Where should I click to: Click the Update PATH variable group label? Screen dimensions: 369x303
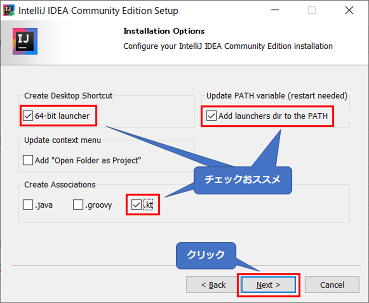(x=277, y=95)
